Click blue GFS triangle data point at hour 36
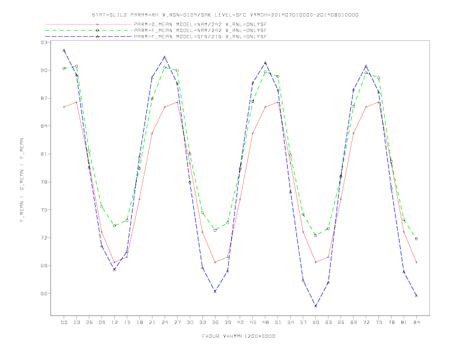The image size is (454, 351). pos(215,291)
